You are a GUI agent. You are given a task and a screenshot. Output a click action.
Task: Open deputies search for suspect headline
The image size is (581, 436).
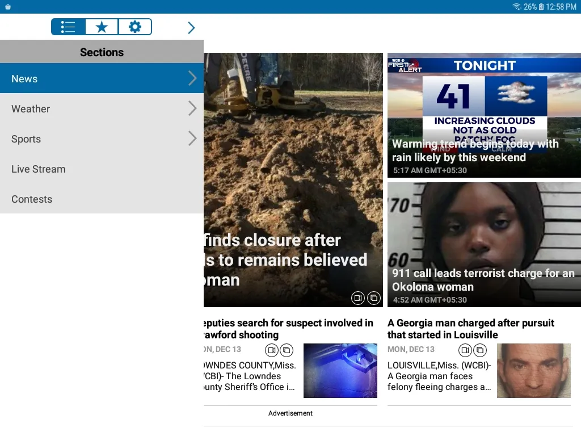coord(288,329)
